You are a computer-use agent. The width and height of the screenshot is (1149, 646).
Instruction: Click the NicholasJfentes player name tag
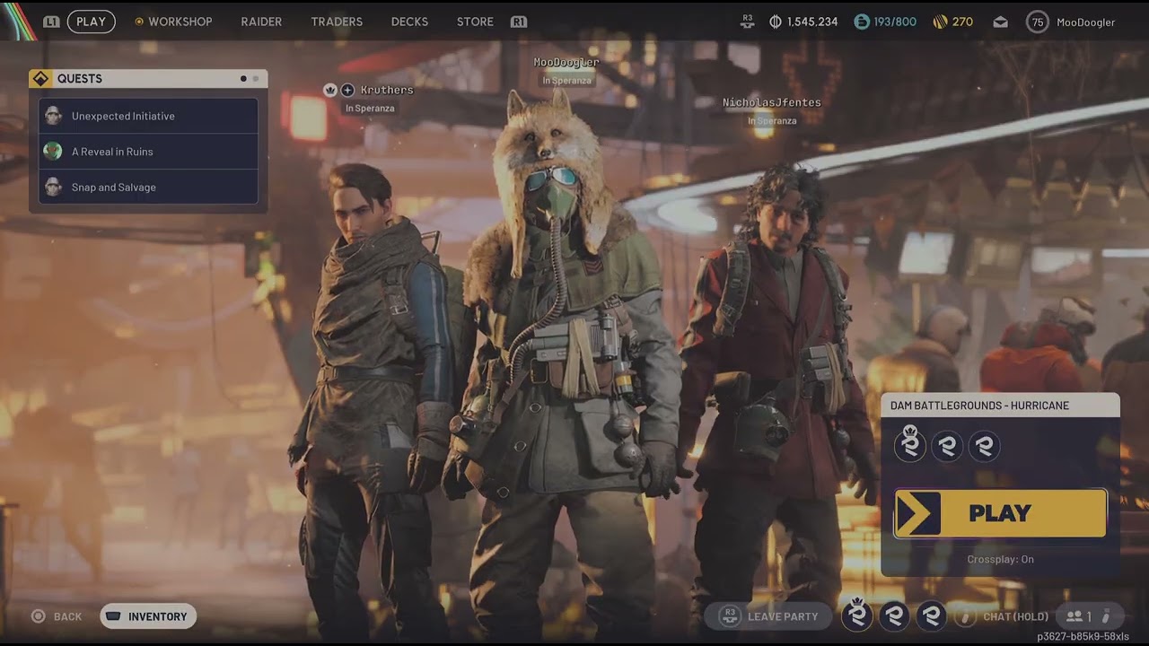coord(772,102)
